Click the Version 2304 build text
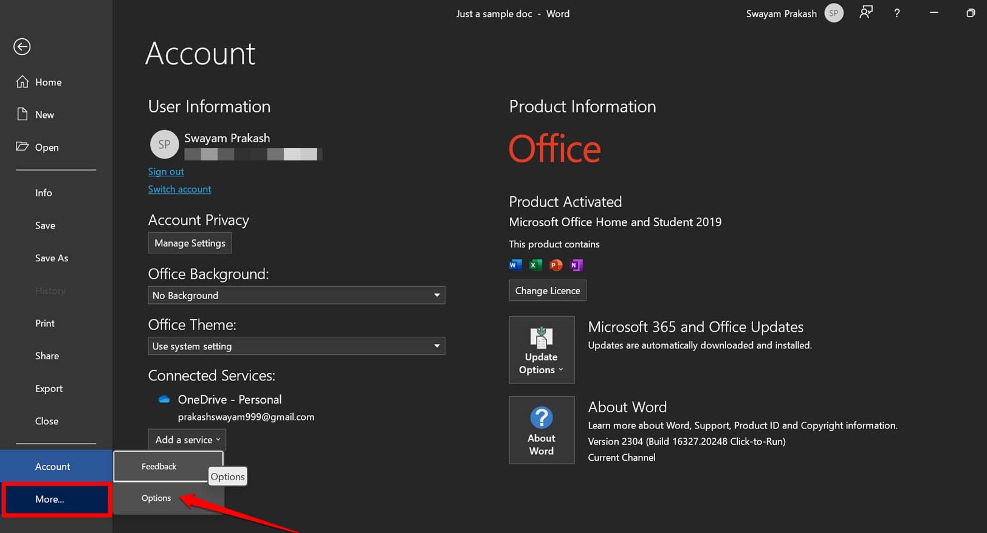 coord(687,441)
